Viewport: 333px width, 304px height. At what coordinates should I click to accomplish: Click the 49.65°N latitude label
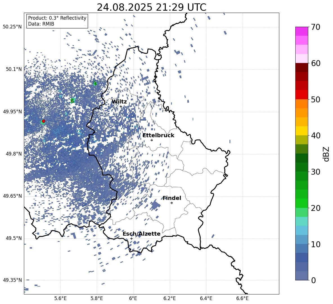[x=12, y=196]
